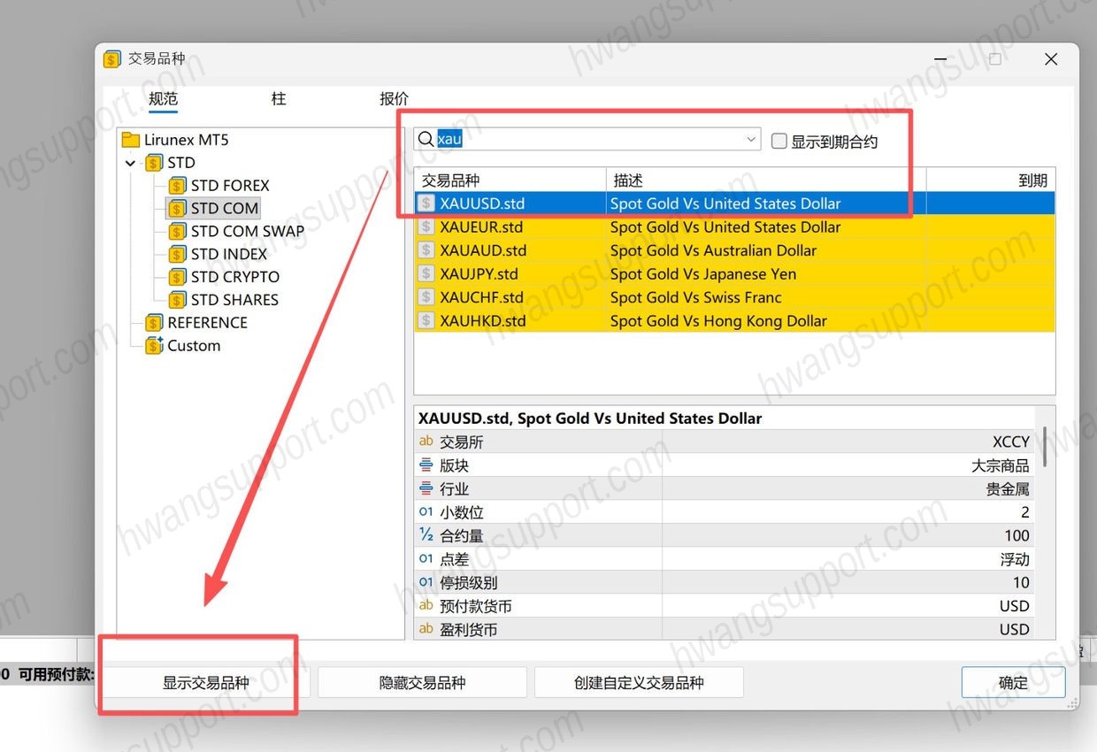Image resolution: width=1097 pixels, height=752 pixels.
Task: Click the ab icon beside 交易所
Action: click(426, 441)
